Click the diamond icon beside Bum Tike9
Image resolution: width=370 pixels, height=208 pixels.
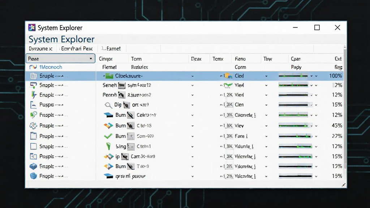point(108,166)
